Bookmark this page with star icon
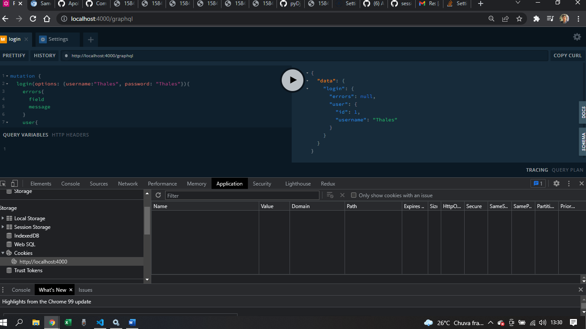 [519, 19]
